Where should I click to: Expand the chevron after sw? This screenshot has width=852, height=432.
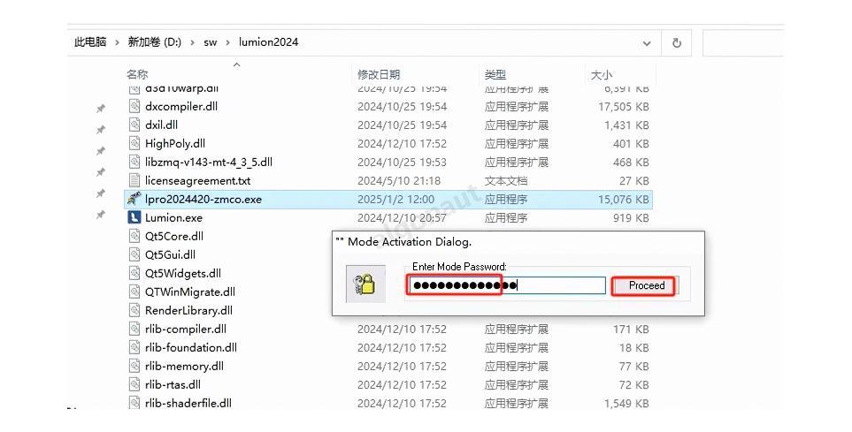pos(227,42)
